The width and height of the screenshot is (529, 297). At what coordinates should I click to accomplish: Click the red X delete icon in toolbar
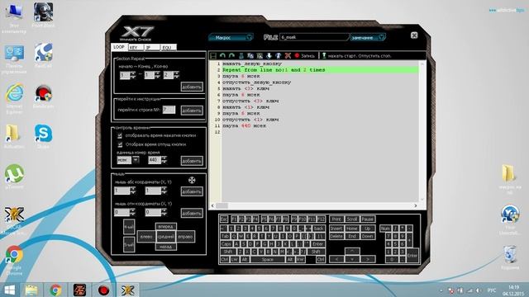coord(288,55)
